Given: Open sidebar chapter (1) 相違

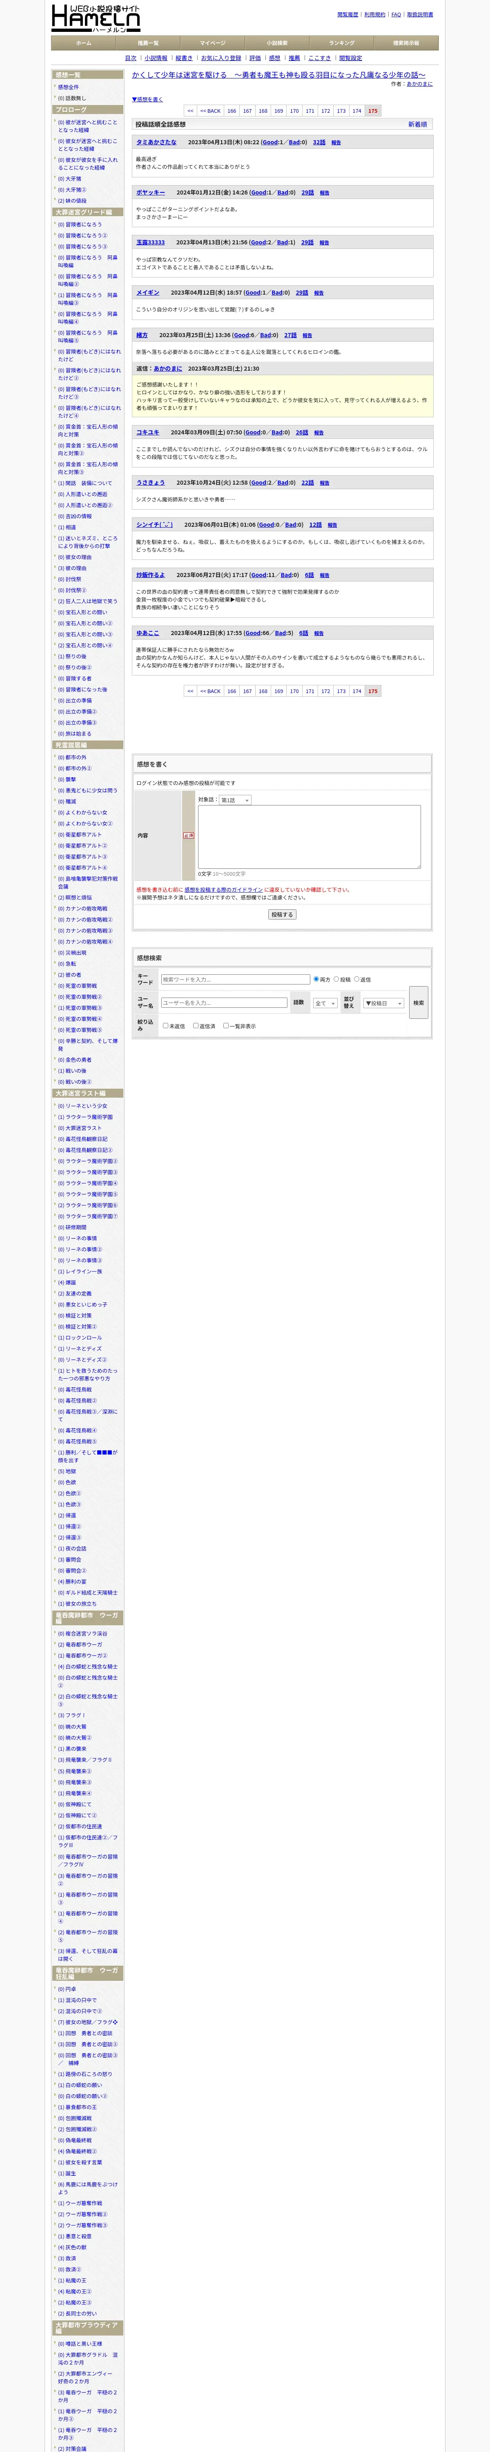Looking at the screenshot, I should 67,527.
